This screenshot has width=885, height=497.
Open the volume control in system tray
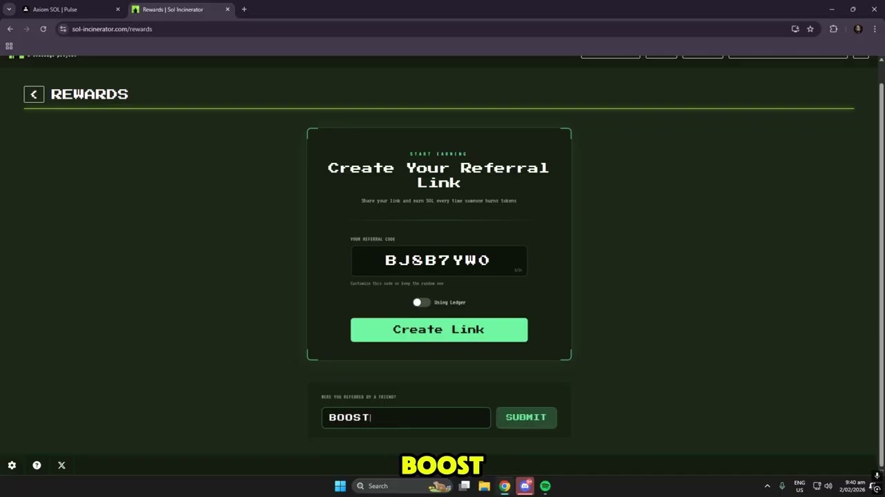[828, 486]
